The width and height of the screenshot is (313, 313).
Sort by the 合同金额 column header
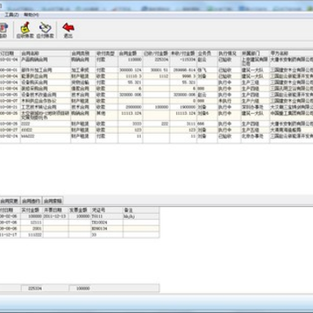(x=130, y=54)
